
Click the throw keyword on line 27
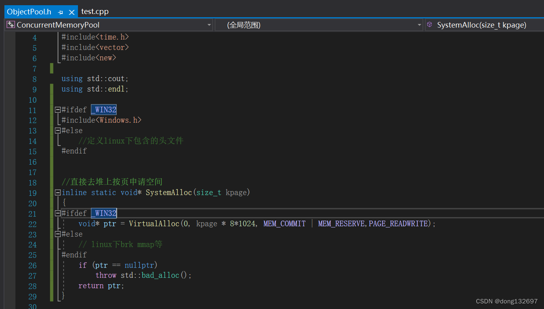(106, 276)
